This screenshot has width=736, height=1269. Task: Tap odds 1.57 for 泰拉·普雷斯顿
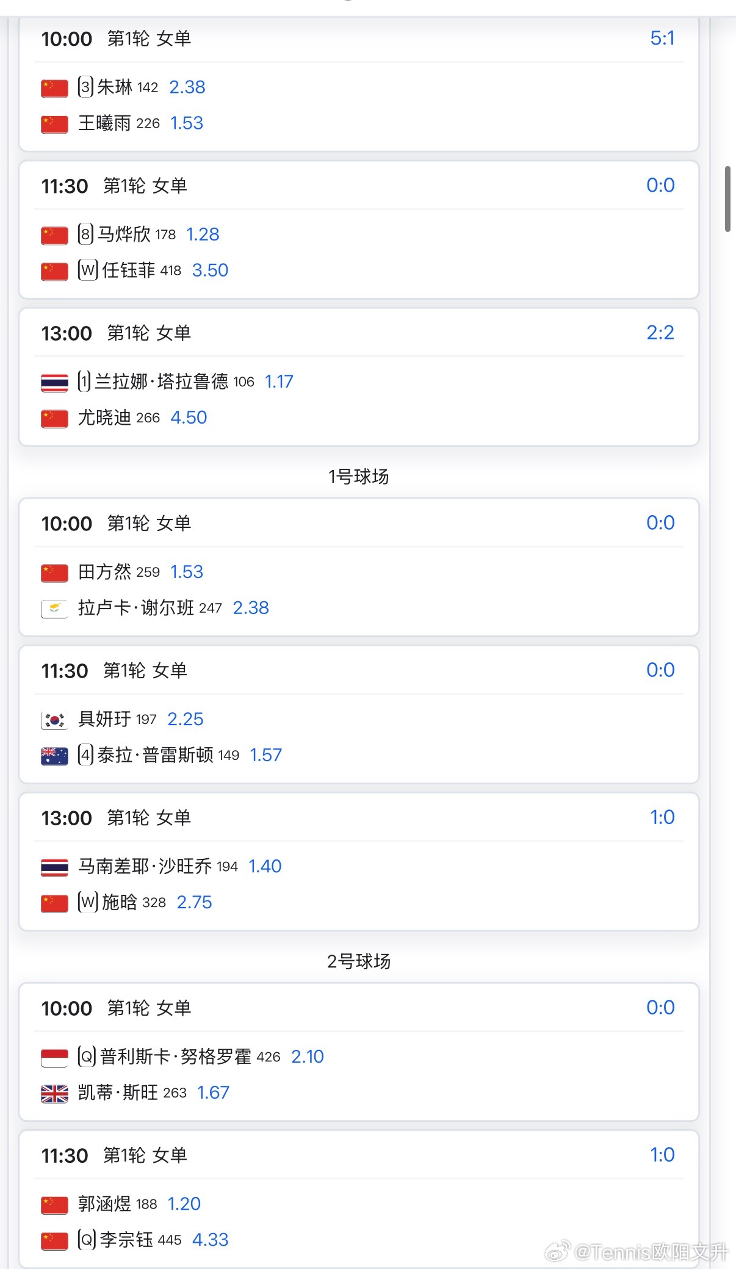click(x=265, y=755)
